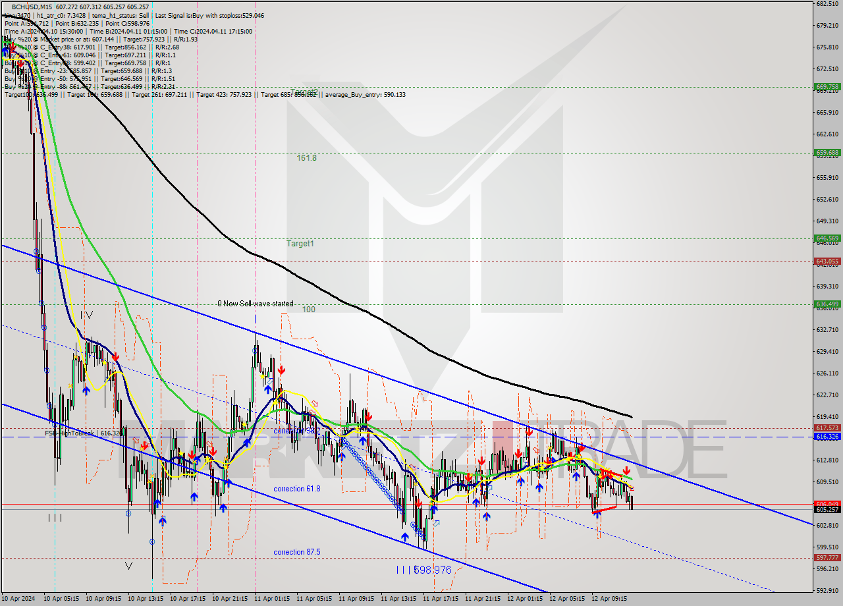Select the black 616.326 price label
This screenshot has height=606, width=843.
click(x=827, y=437)
